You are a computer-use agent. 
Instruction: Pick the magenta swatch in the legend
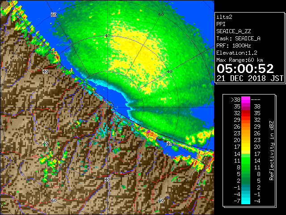(x=246, y=99)
